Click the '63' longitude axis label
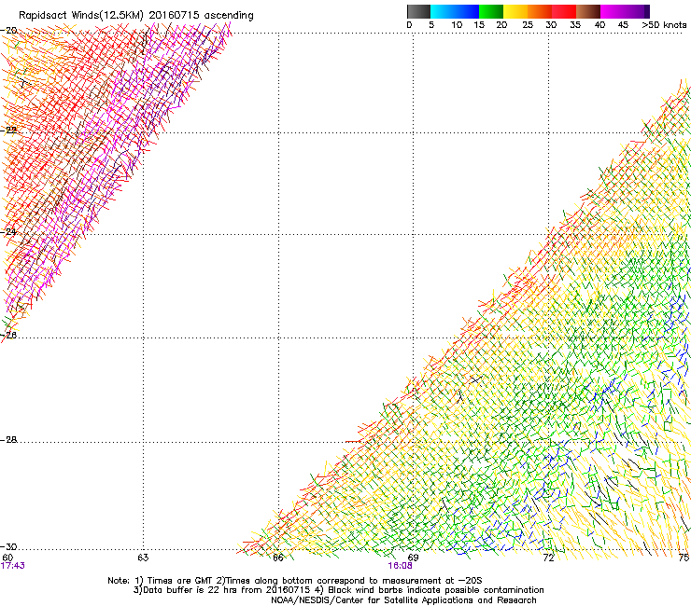The image size is (691, 606). click(x=143, y=558)
